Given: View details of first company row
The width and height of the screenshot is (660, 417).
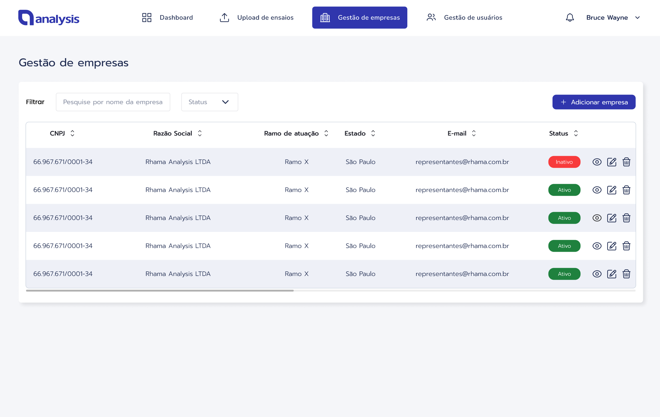Looking at the screenshot, I should coord(597,162).
